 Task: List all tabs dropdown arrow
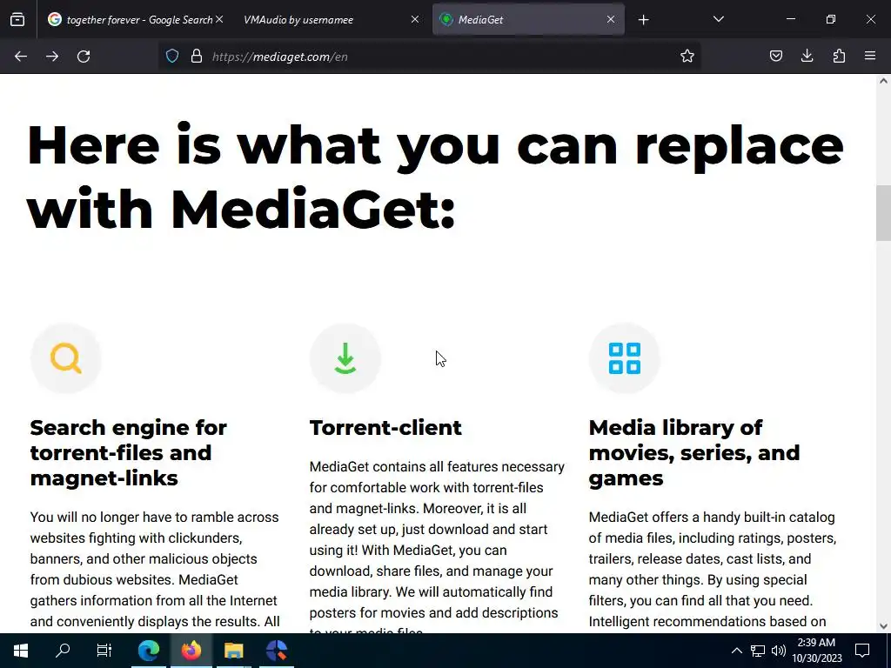pos(718,19)
